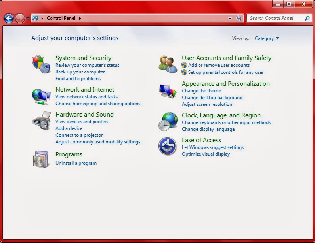Viewport: 315px width, 243px height.
Task: Open View network status and tasks
Action: [x=87, y=97]
